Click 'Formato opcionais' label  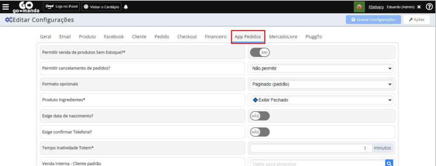click(x=60, y=84)
